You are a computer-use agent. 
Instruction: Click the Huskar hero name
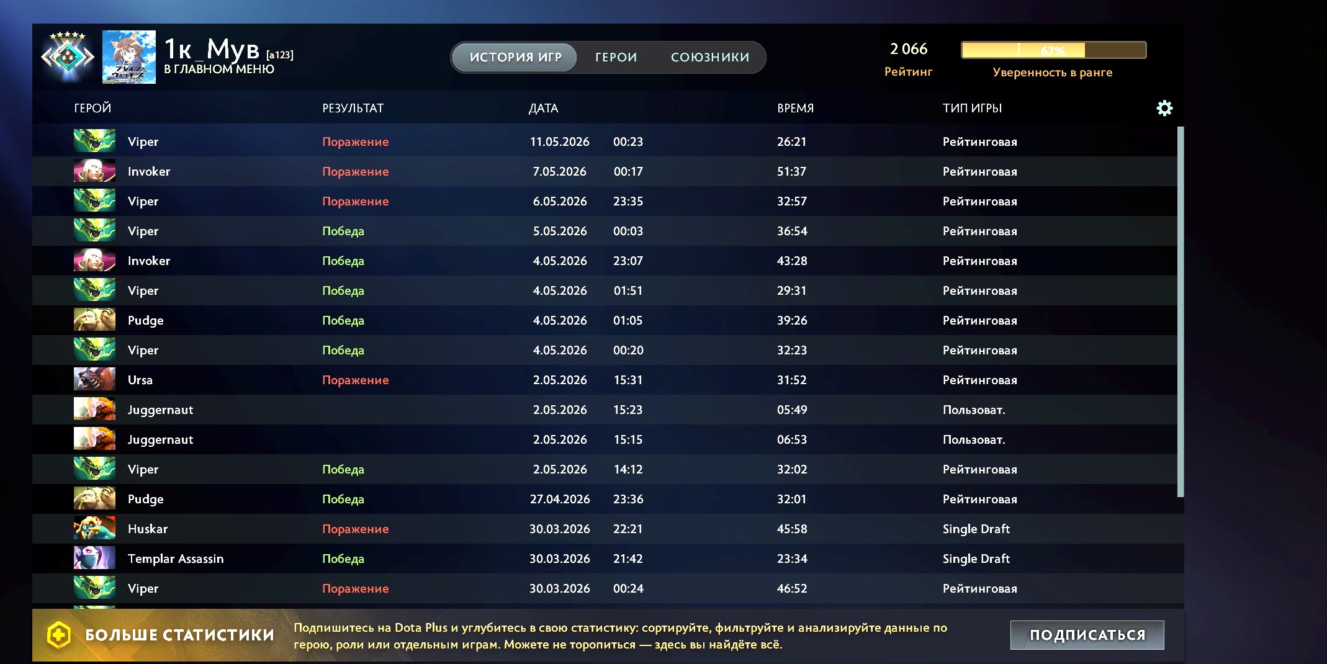148,529
